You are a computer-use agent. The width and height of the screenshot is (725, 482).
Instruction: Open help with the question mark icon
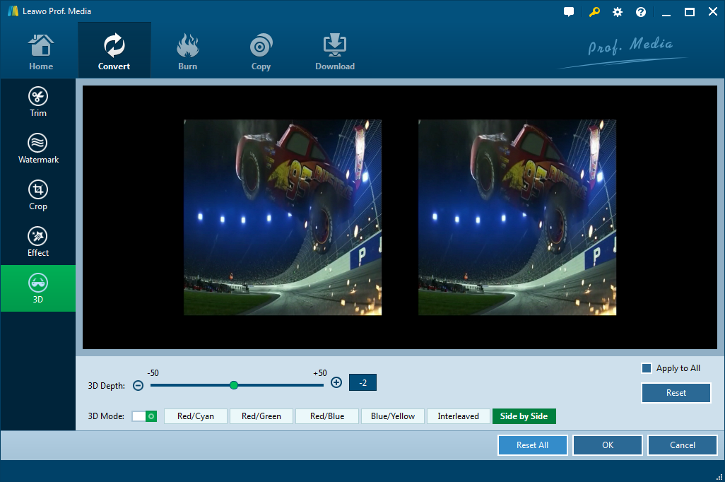click(641, 12)
